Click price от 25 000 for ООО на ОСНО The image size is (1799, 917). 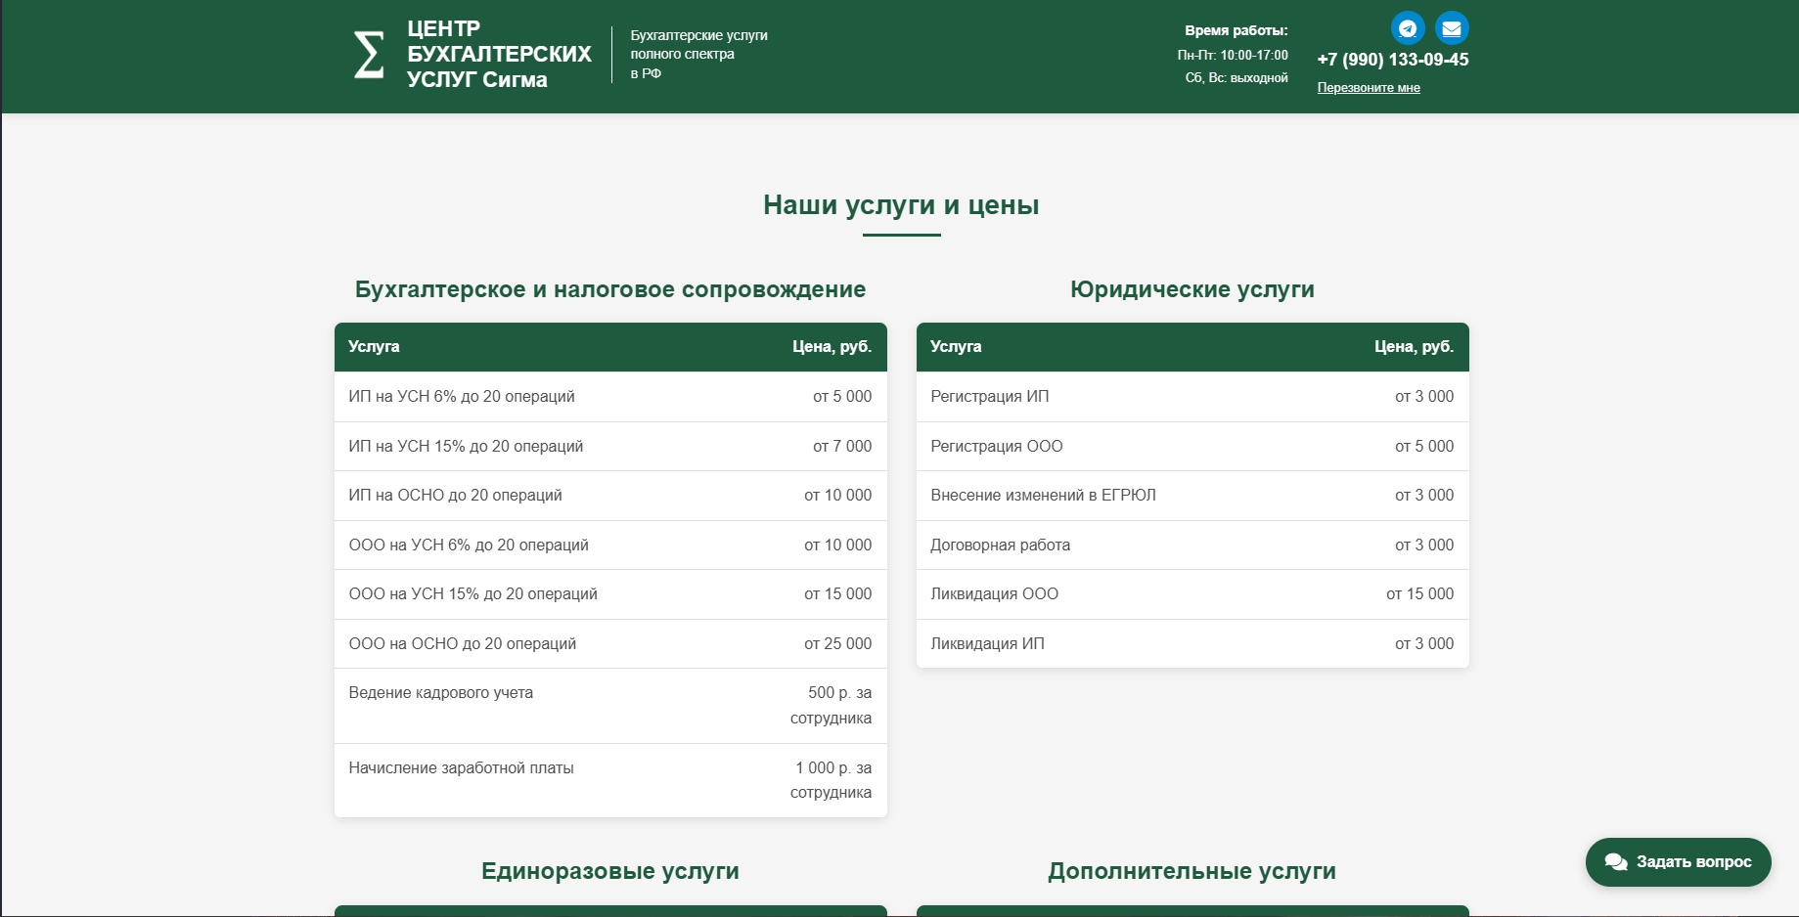pos(838,644)
